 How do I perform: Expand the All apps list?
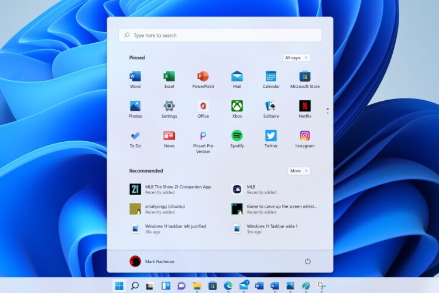pyautogui.click(x=296, y=58)
